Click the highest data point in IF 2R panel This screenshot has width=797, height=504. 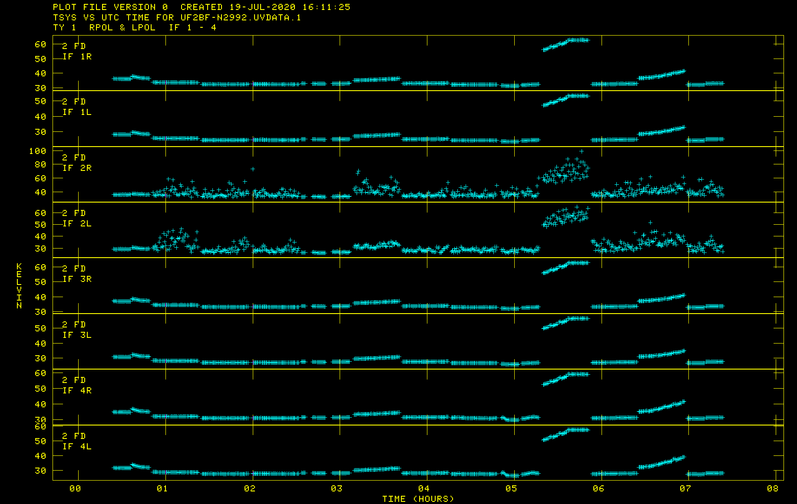pyautogui.click(x=582, y=151)
